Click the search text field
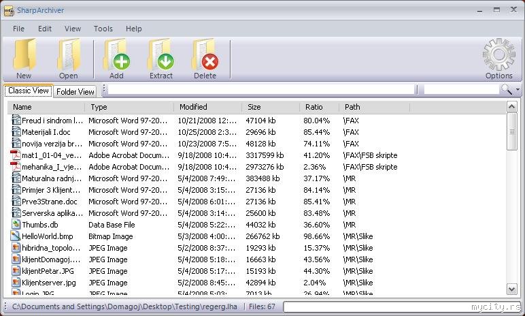The image size is (525, 316). tap(461, 89)
